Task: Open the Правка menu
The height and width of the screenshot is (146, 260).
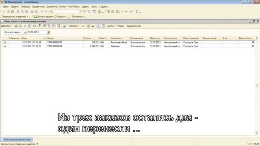Action: click(15, 6)
